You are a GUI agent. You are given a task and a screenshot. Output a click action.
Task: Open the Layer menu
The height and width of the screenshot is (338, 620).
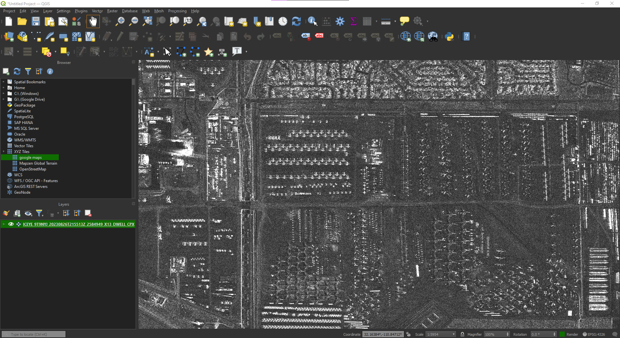48,11
